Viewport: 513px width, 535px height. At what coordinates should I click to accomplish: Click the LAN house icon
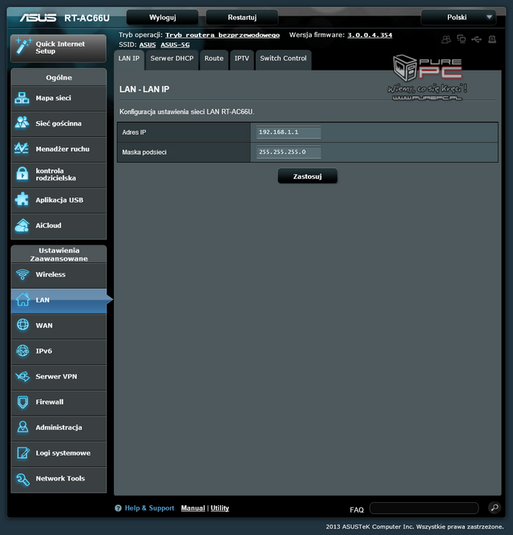(x=22, y=299)
